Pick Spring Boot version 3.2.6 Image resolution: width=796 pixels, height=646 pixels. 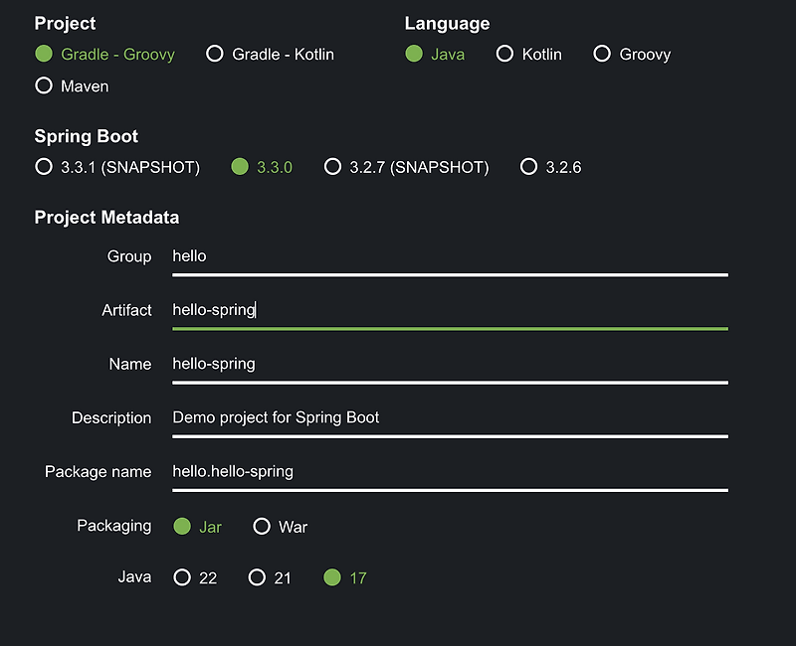529,167
